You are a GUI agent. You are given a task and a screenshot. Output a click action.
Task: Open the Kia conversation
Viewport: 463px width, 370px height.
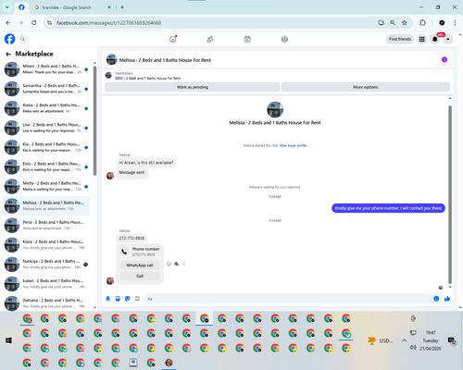46,147
